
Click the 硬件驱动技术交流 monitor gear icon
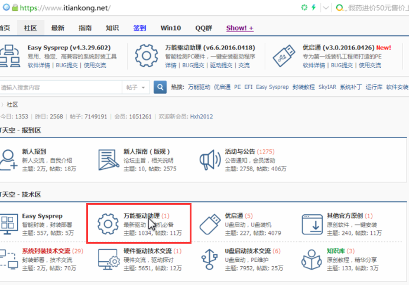pos(108,259)
